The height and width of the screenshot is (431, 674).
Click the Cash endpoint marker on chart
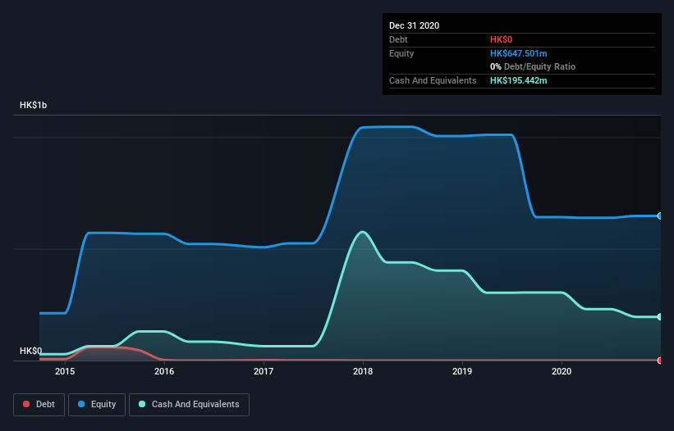point(660,317)
